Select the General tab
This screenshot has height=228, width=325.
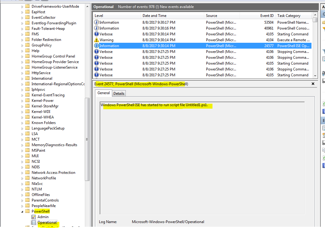[x=103, y=93]
